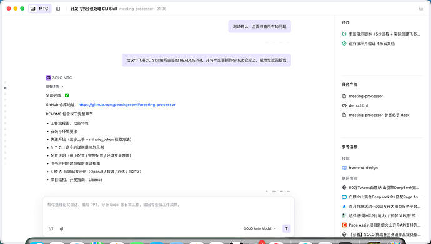Open 首月特惠活动 火山方舟 search result
This screenshot has width=431, height=244.
tap(381, 207)
